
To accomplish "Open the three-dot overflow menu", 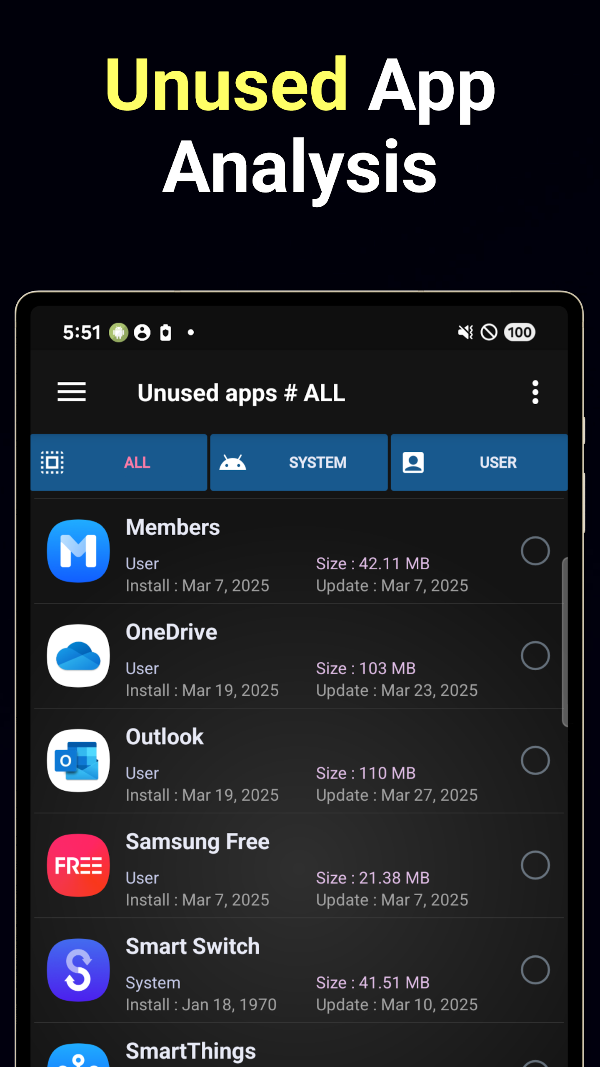I will (x=535, y=392).
